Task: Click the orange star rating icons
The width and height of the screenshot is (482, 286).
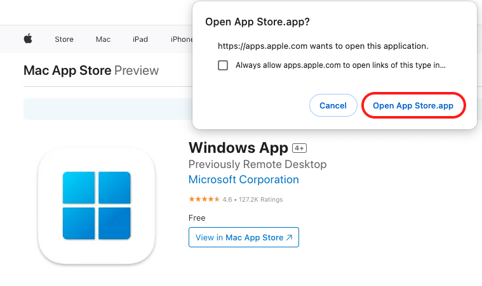Action: (x=201, y=199)
